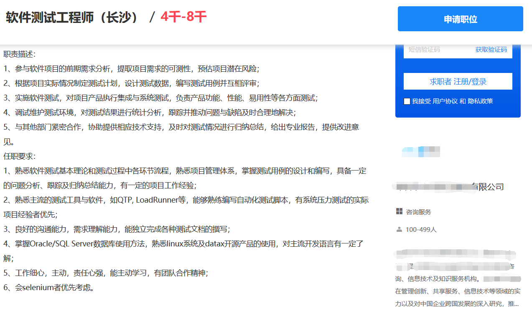Click the line mentioning QTP, LoadRunner

click(x=186, y=200)
